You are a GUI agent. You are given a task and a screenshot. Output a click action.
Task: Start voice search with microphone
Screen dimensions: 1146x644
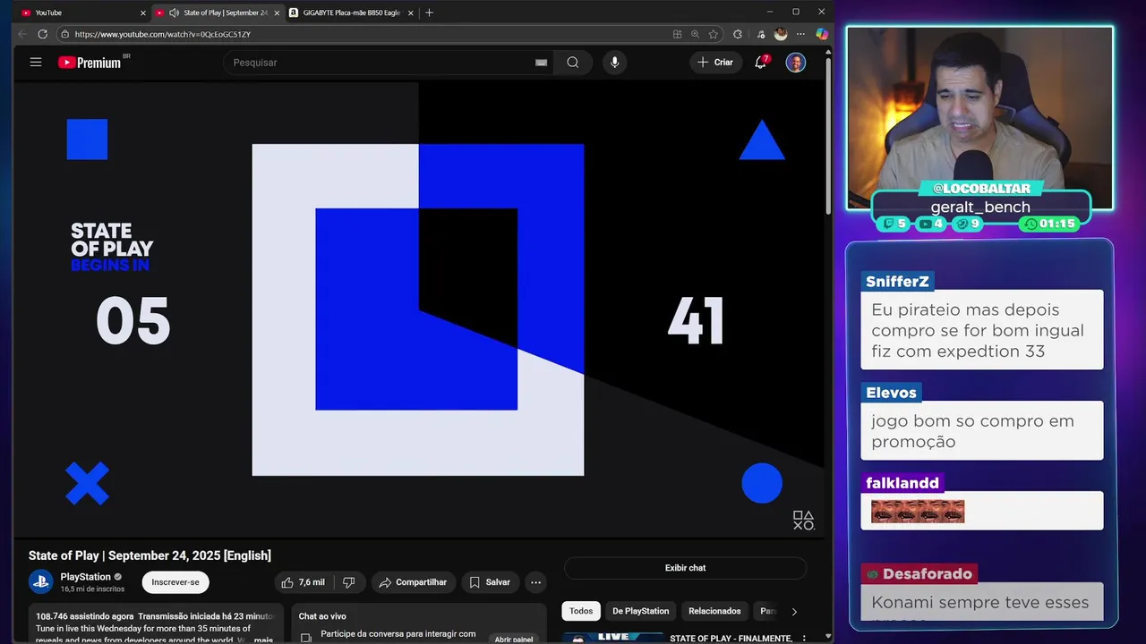pyautogui.click(x=614, y=63)
